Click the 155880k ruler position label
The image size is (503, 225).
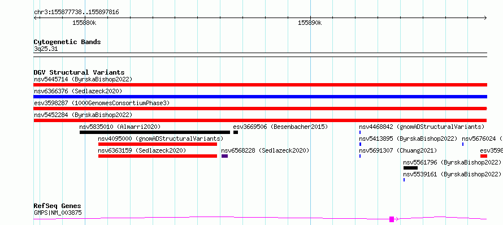coord(84,23)
